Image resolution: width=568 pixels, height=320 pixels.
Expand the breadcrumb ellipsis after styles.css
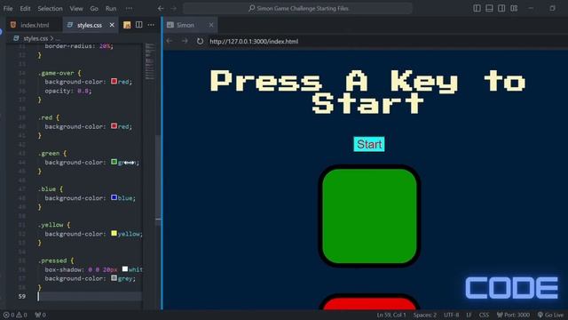(58, 38)
